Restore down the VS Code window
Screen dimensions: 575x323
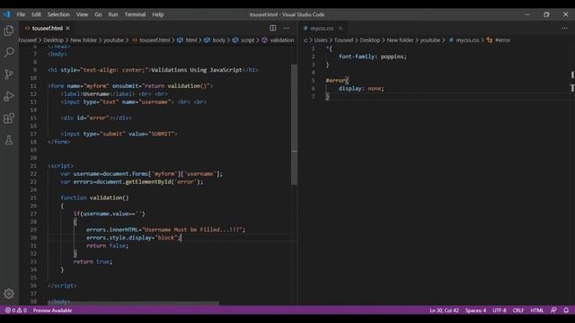coord(546,14)
